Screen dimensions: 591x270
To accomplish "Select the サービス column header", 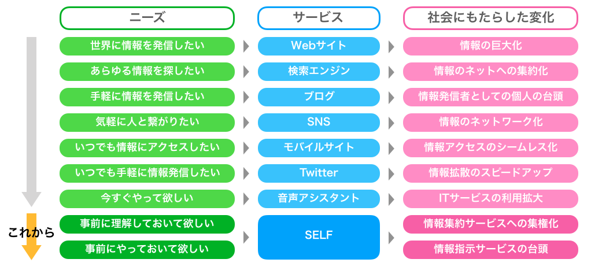I will [x=319, y=18].
